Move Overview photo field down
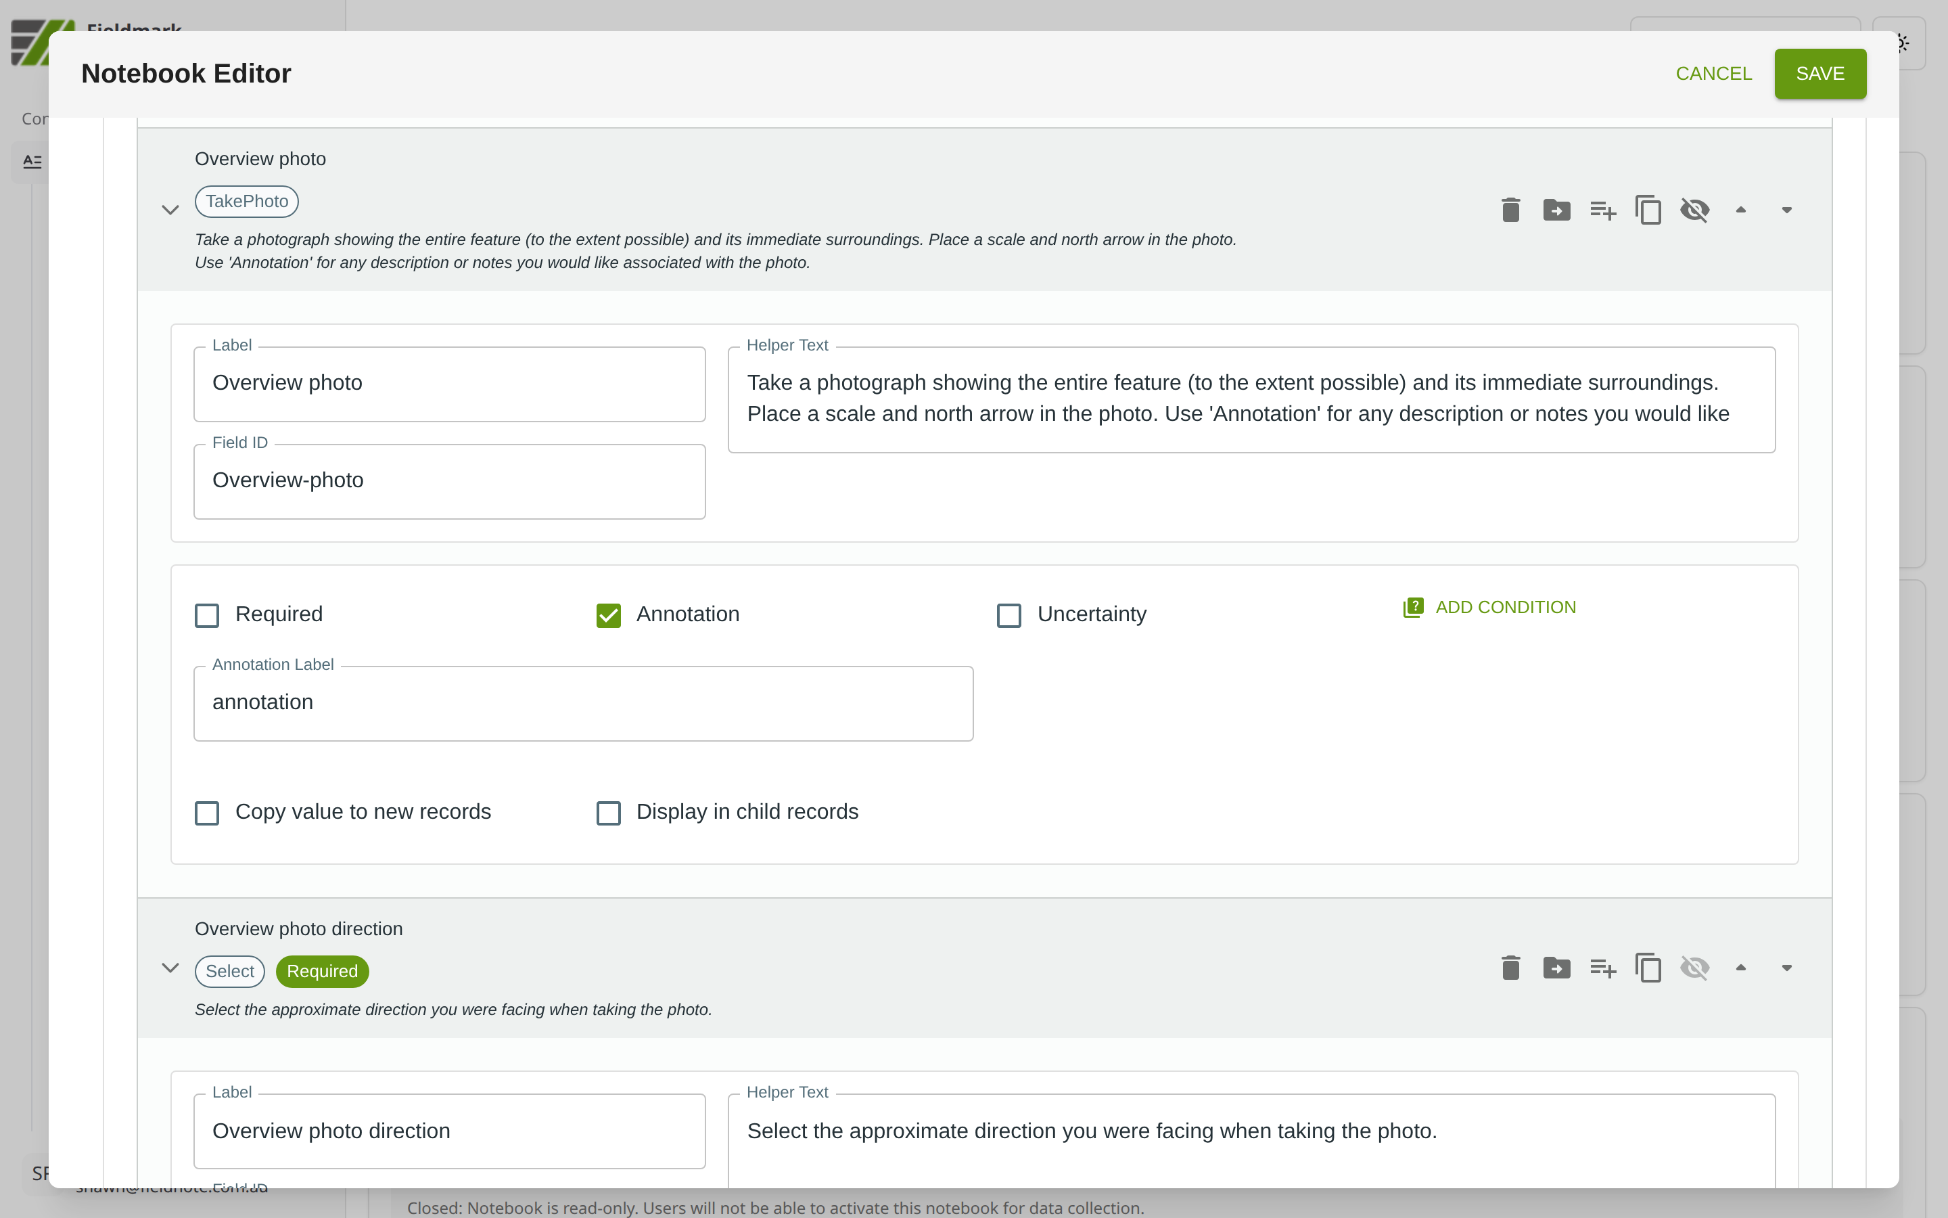Image resolution: width=1948 pixels, height=1218 pixels. click(1786, 210)
